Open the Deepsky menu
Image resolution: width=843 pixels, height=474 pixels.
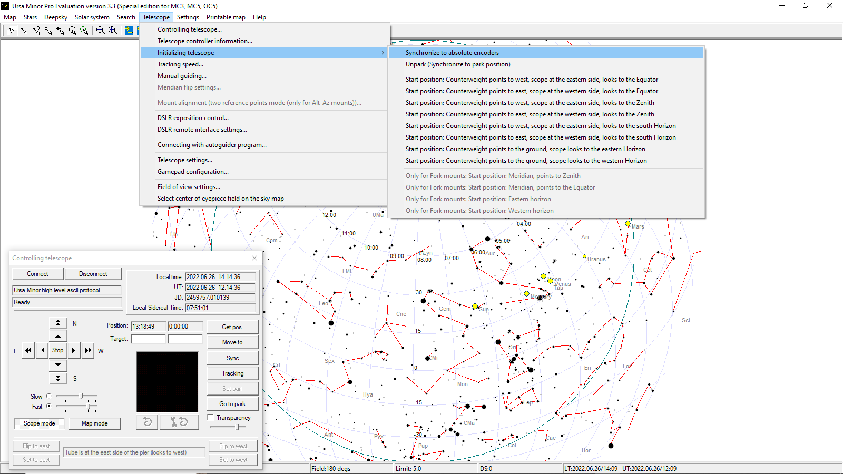56,17
